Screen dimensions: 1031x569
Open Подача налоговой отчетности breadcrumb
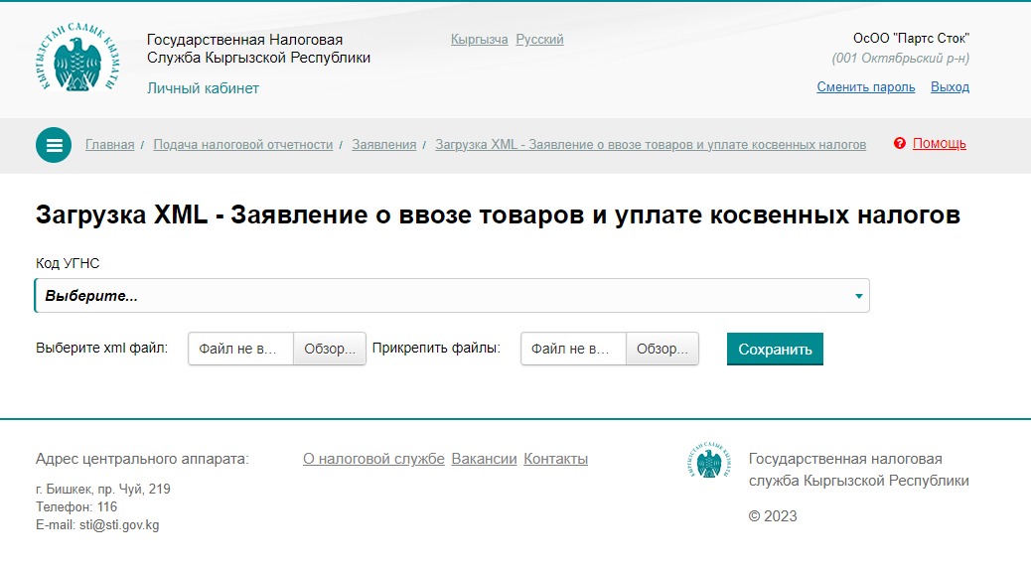tap(242, 145)
